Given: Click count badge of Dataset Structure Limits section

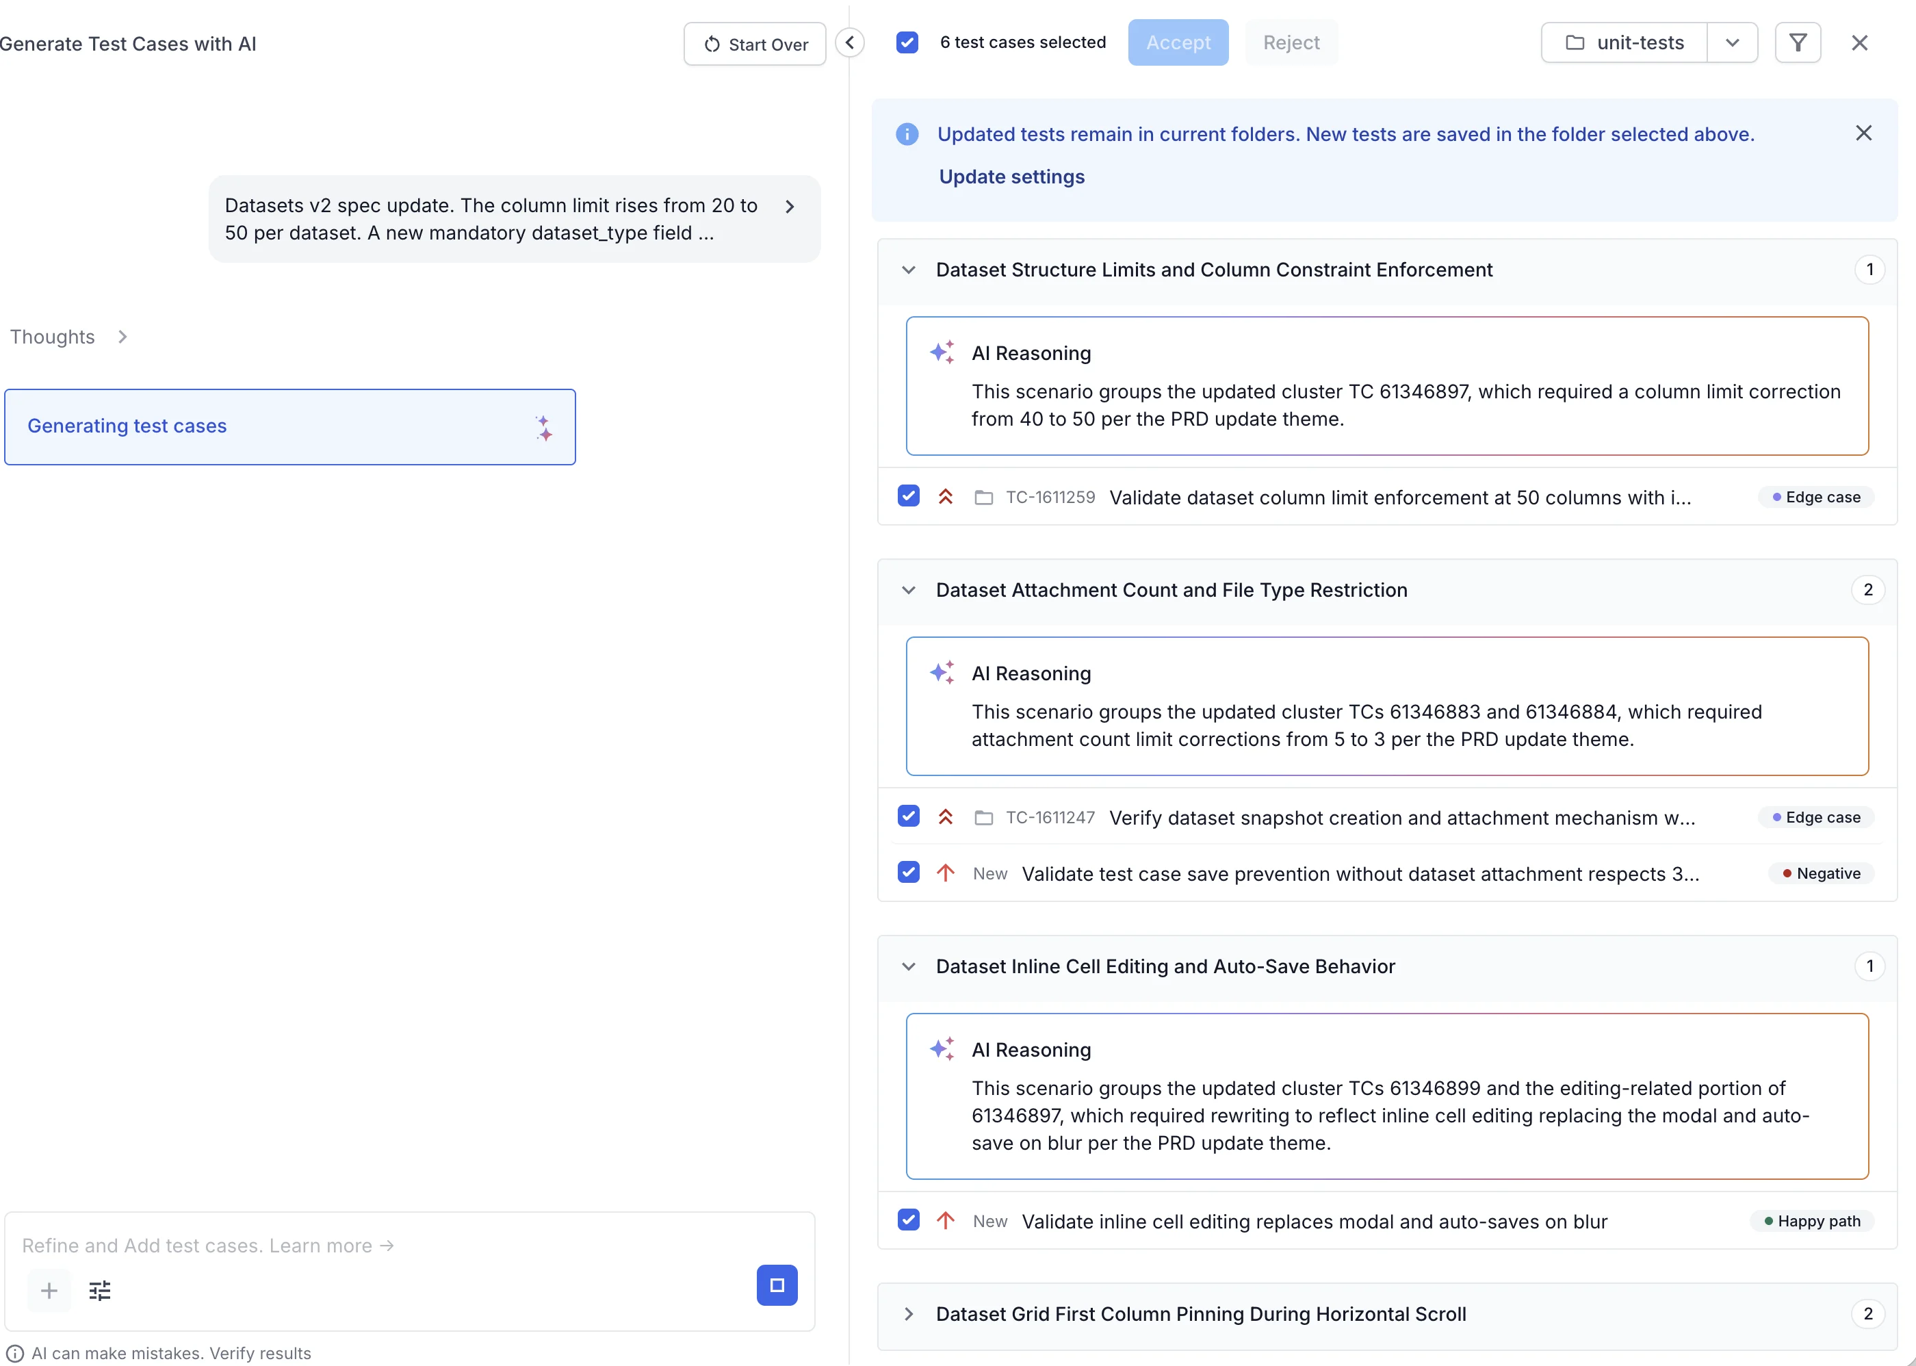Looking at the screenshot, I should 1869,269.
